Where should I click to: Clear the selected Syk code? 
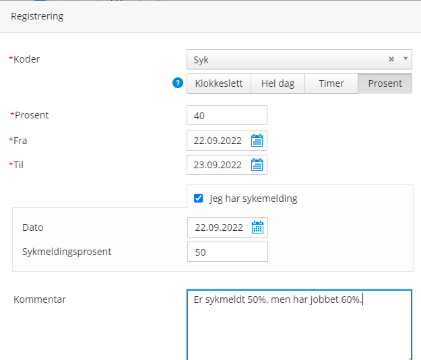coord(391,59)
